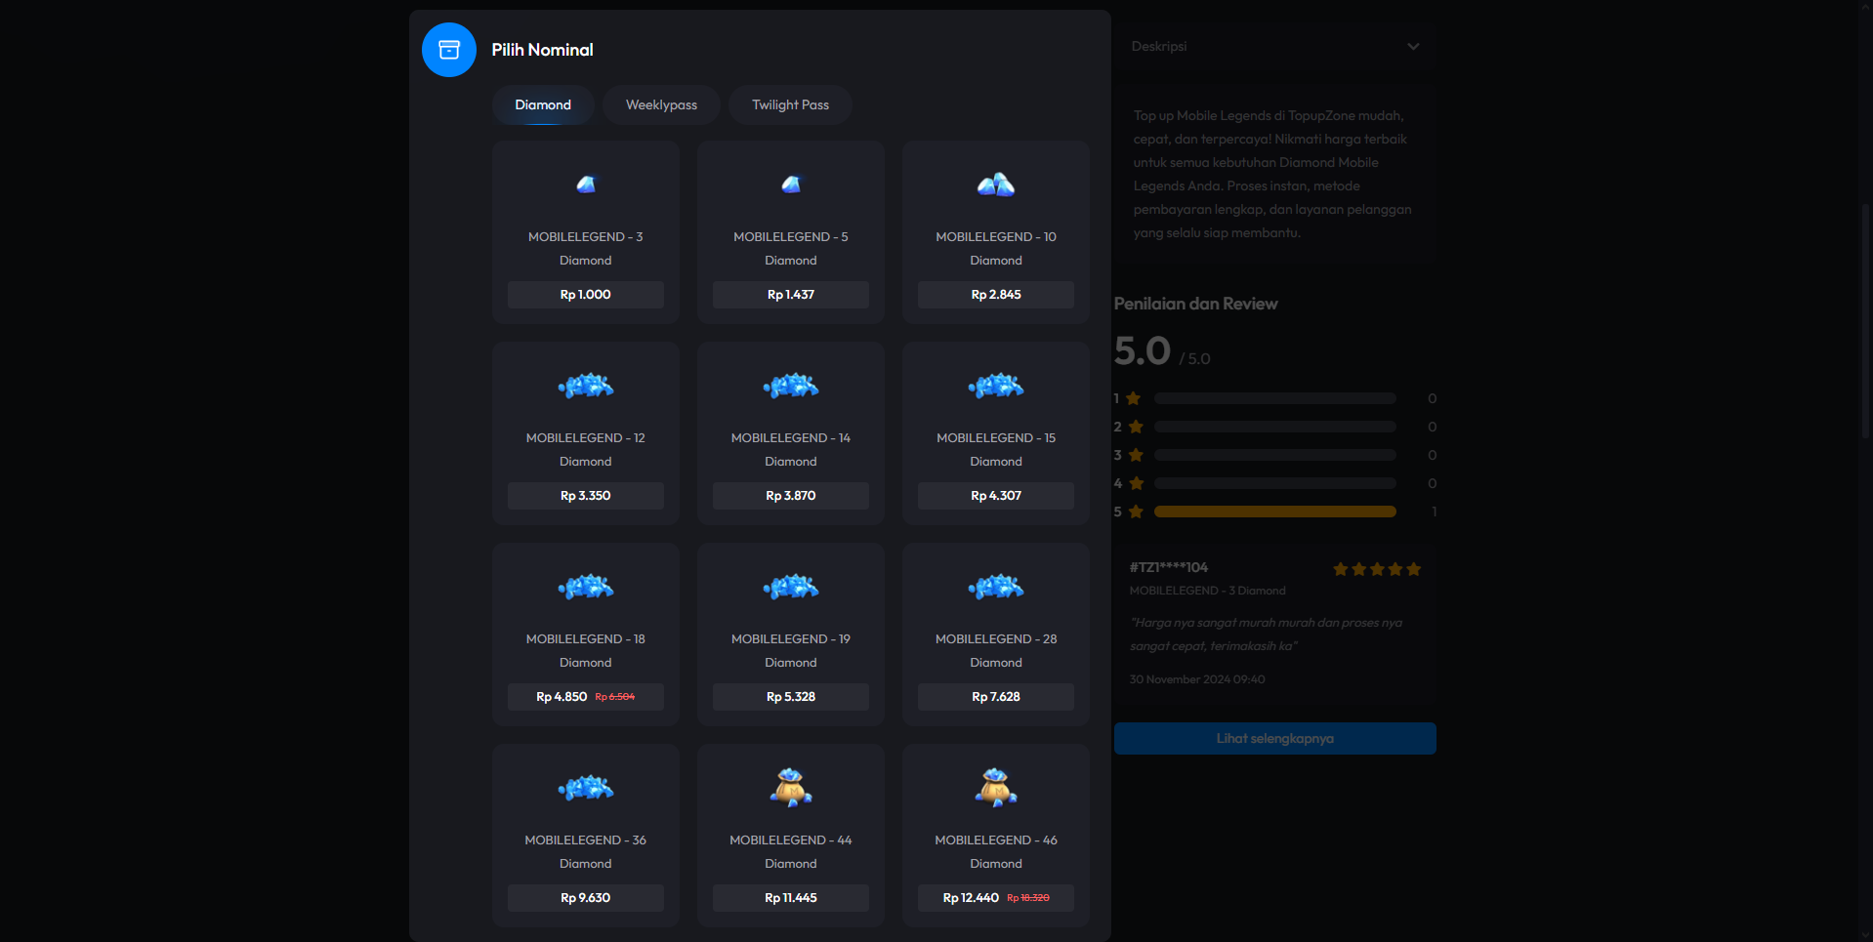The width and height of the screenshot is (1873, 942).
Task: Click the Penilaian dan Review heading
Action: pyautogui.click(x=1195, y=305)
